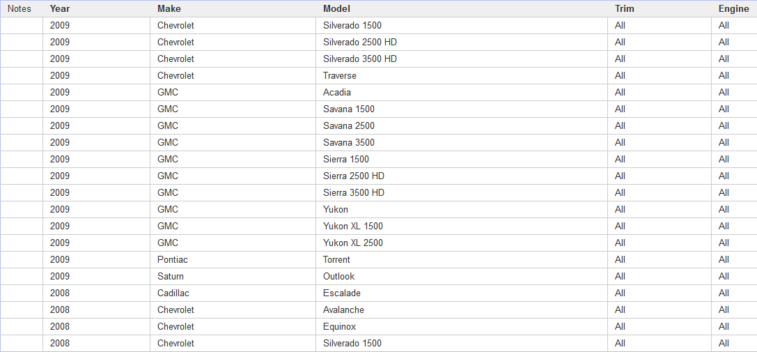Select the Sierra 1500 model cell
The image size is (757, 352).
(x=462, y=160)
